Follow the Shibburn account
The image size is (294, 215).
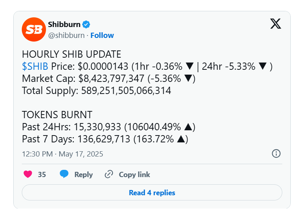[x=102, y=35]
